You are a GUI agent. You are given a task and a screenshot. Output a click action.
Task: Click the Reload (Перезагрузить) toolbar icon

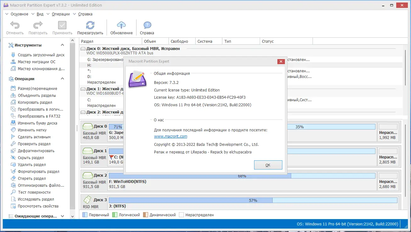tap(90, 25)
